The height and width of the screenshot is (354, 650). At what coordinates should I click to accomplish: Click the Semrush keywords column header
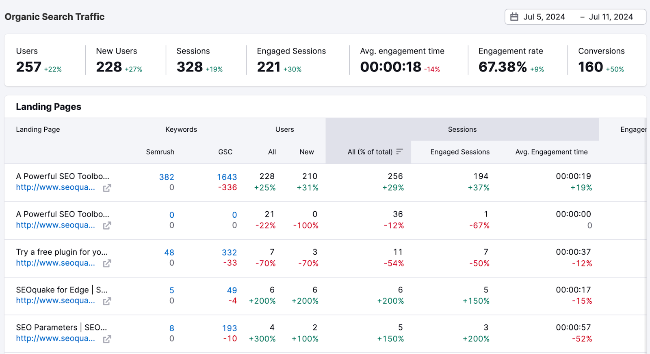pos(160,152)
